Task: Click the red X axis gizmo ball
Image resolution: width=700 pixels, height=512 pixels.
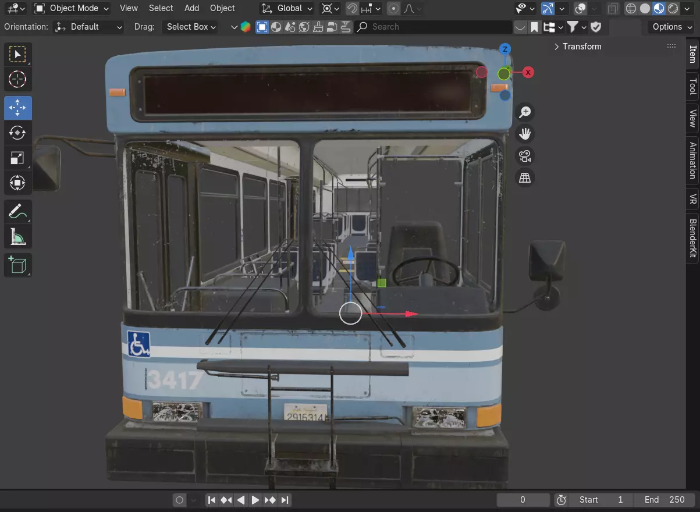Action: click(x=528, y=72)
